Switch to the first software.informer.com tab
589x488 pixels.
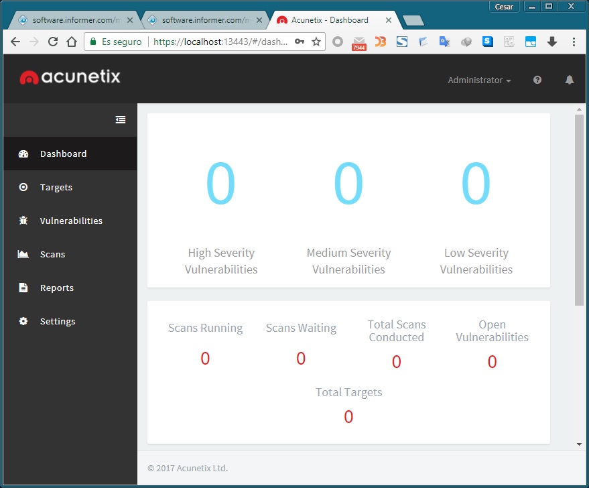click(x=74, y=19)
